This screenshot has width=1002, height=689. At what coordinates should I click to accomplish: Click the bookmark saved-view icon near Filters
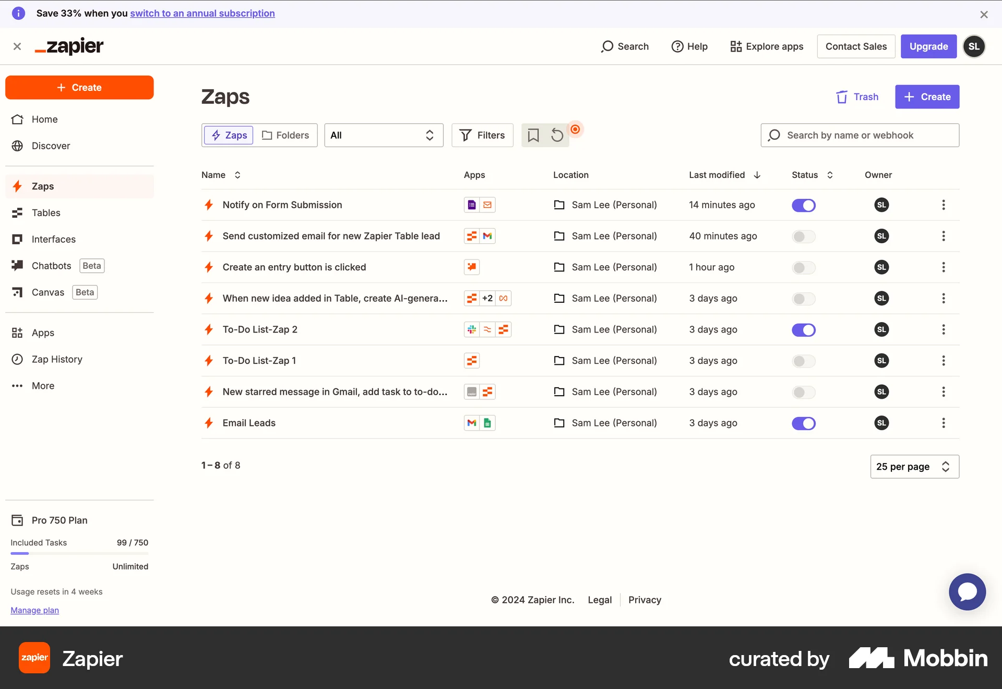click(x=533, y=135)
